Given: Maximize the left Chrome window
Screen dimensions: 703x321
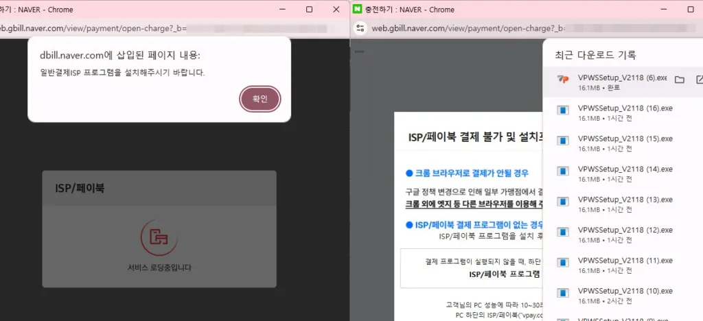Looking at the screenshot, I should (309, 10).
